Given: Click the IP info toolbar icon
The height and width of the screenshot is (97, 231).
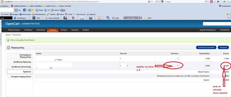Looking at the screenshot, I should (x=108, y=18).
